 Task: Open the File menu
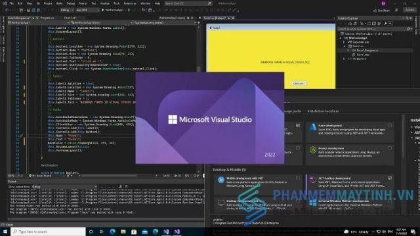point(11,3)
